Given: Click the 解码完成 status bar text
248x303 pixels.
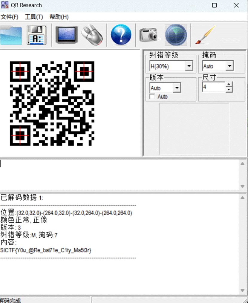Looking at the screenshot, I should point(10,300).
